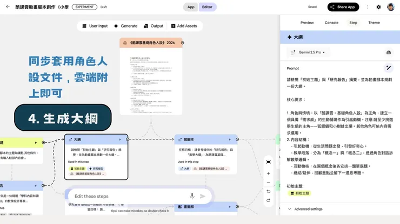Click the Share App button
Image resolution: width=400 pixels, height=224 pixels.
click(x=343, y=7)
